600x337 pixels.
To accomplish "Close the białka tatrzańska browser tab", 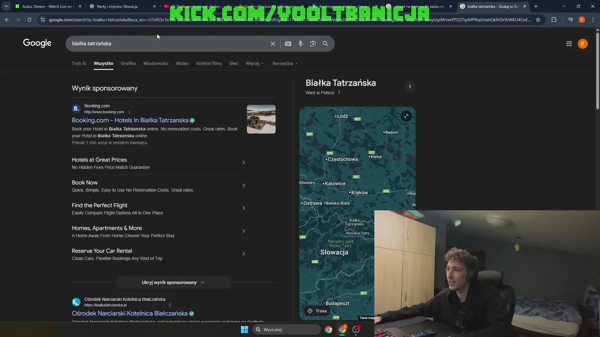I will (x=525, y=7).
